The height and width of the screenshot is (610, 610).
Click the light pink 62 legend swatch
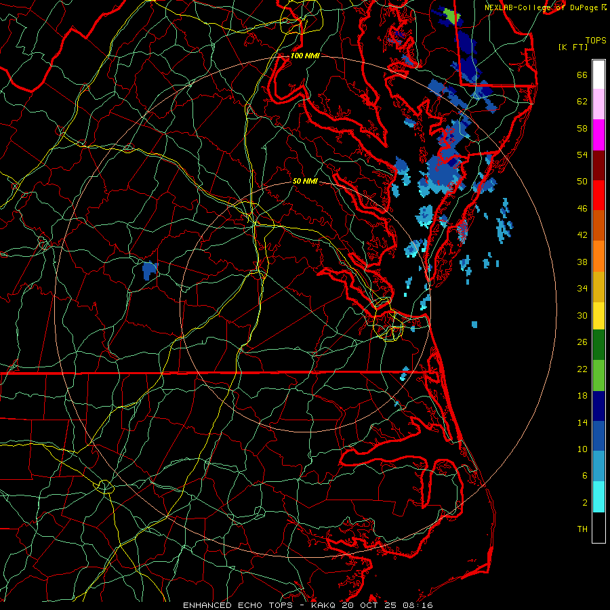[x=598, y=104]
